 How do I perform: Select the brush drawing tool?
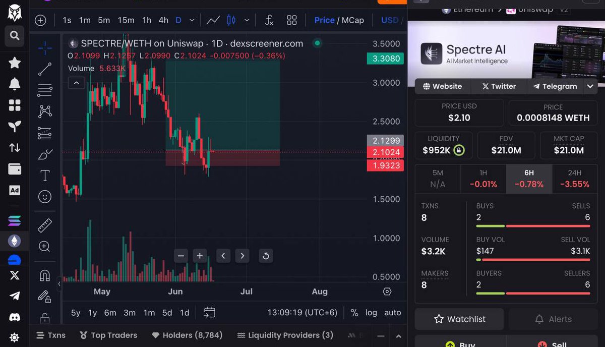click(45, 154)
